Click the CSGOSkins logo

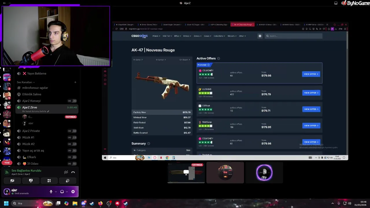tap(139, 36)
